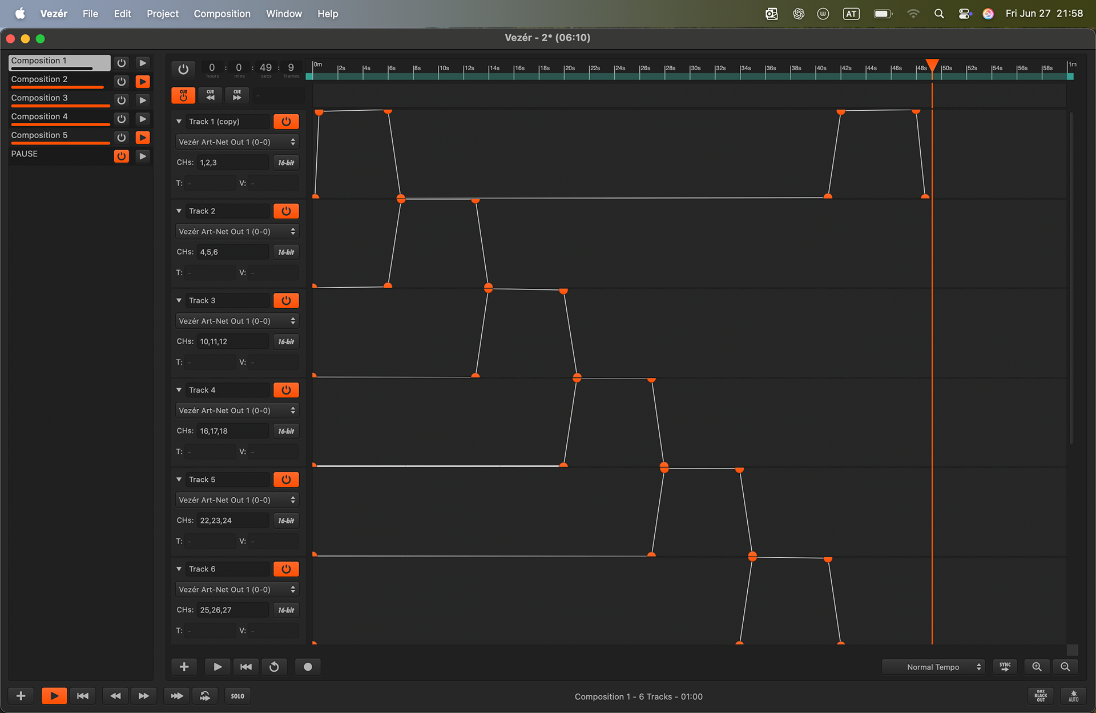Toggle the Track 3 power button
Image resolution: width=1096 pixels, height=713 pixels.
tap(286, 301)
